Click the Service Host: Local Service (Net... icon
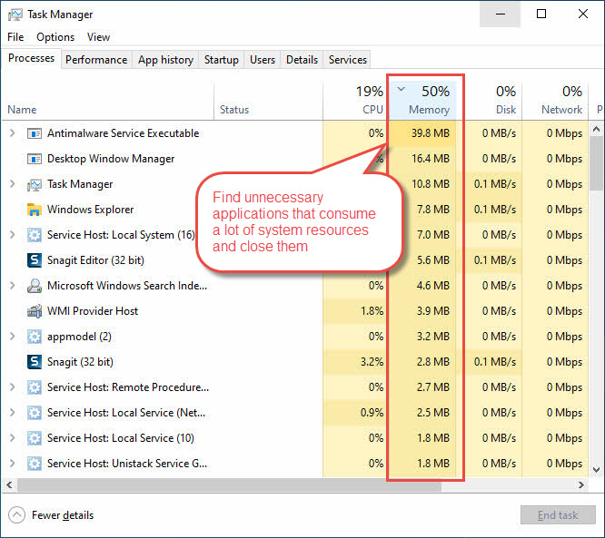 (x=35, y=413)
